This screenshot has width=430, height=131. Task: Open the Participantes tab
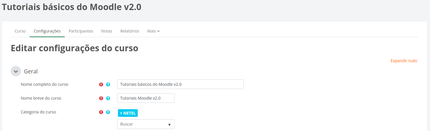[x=81, y=31]
